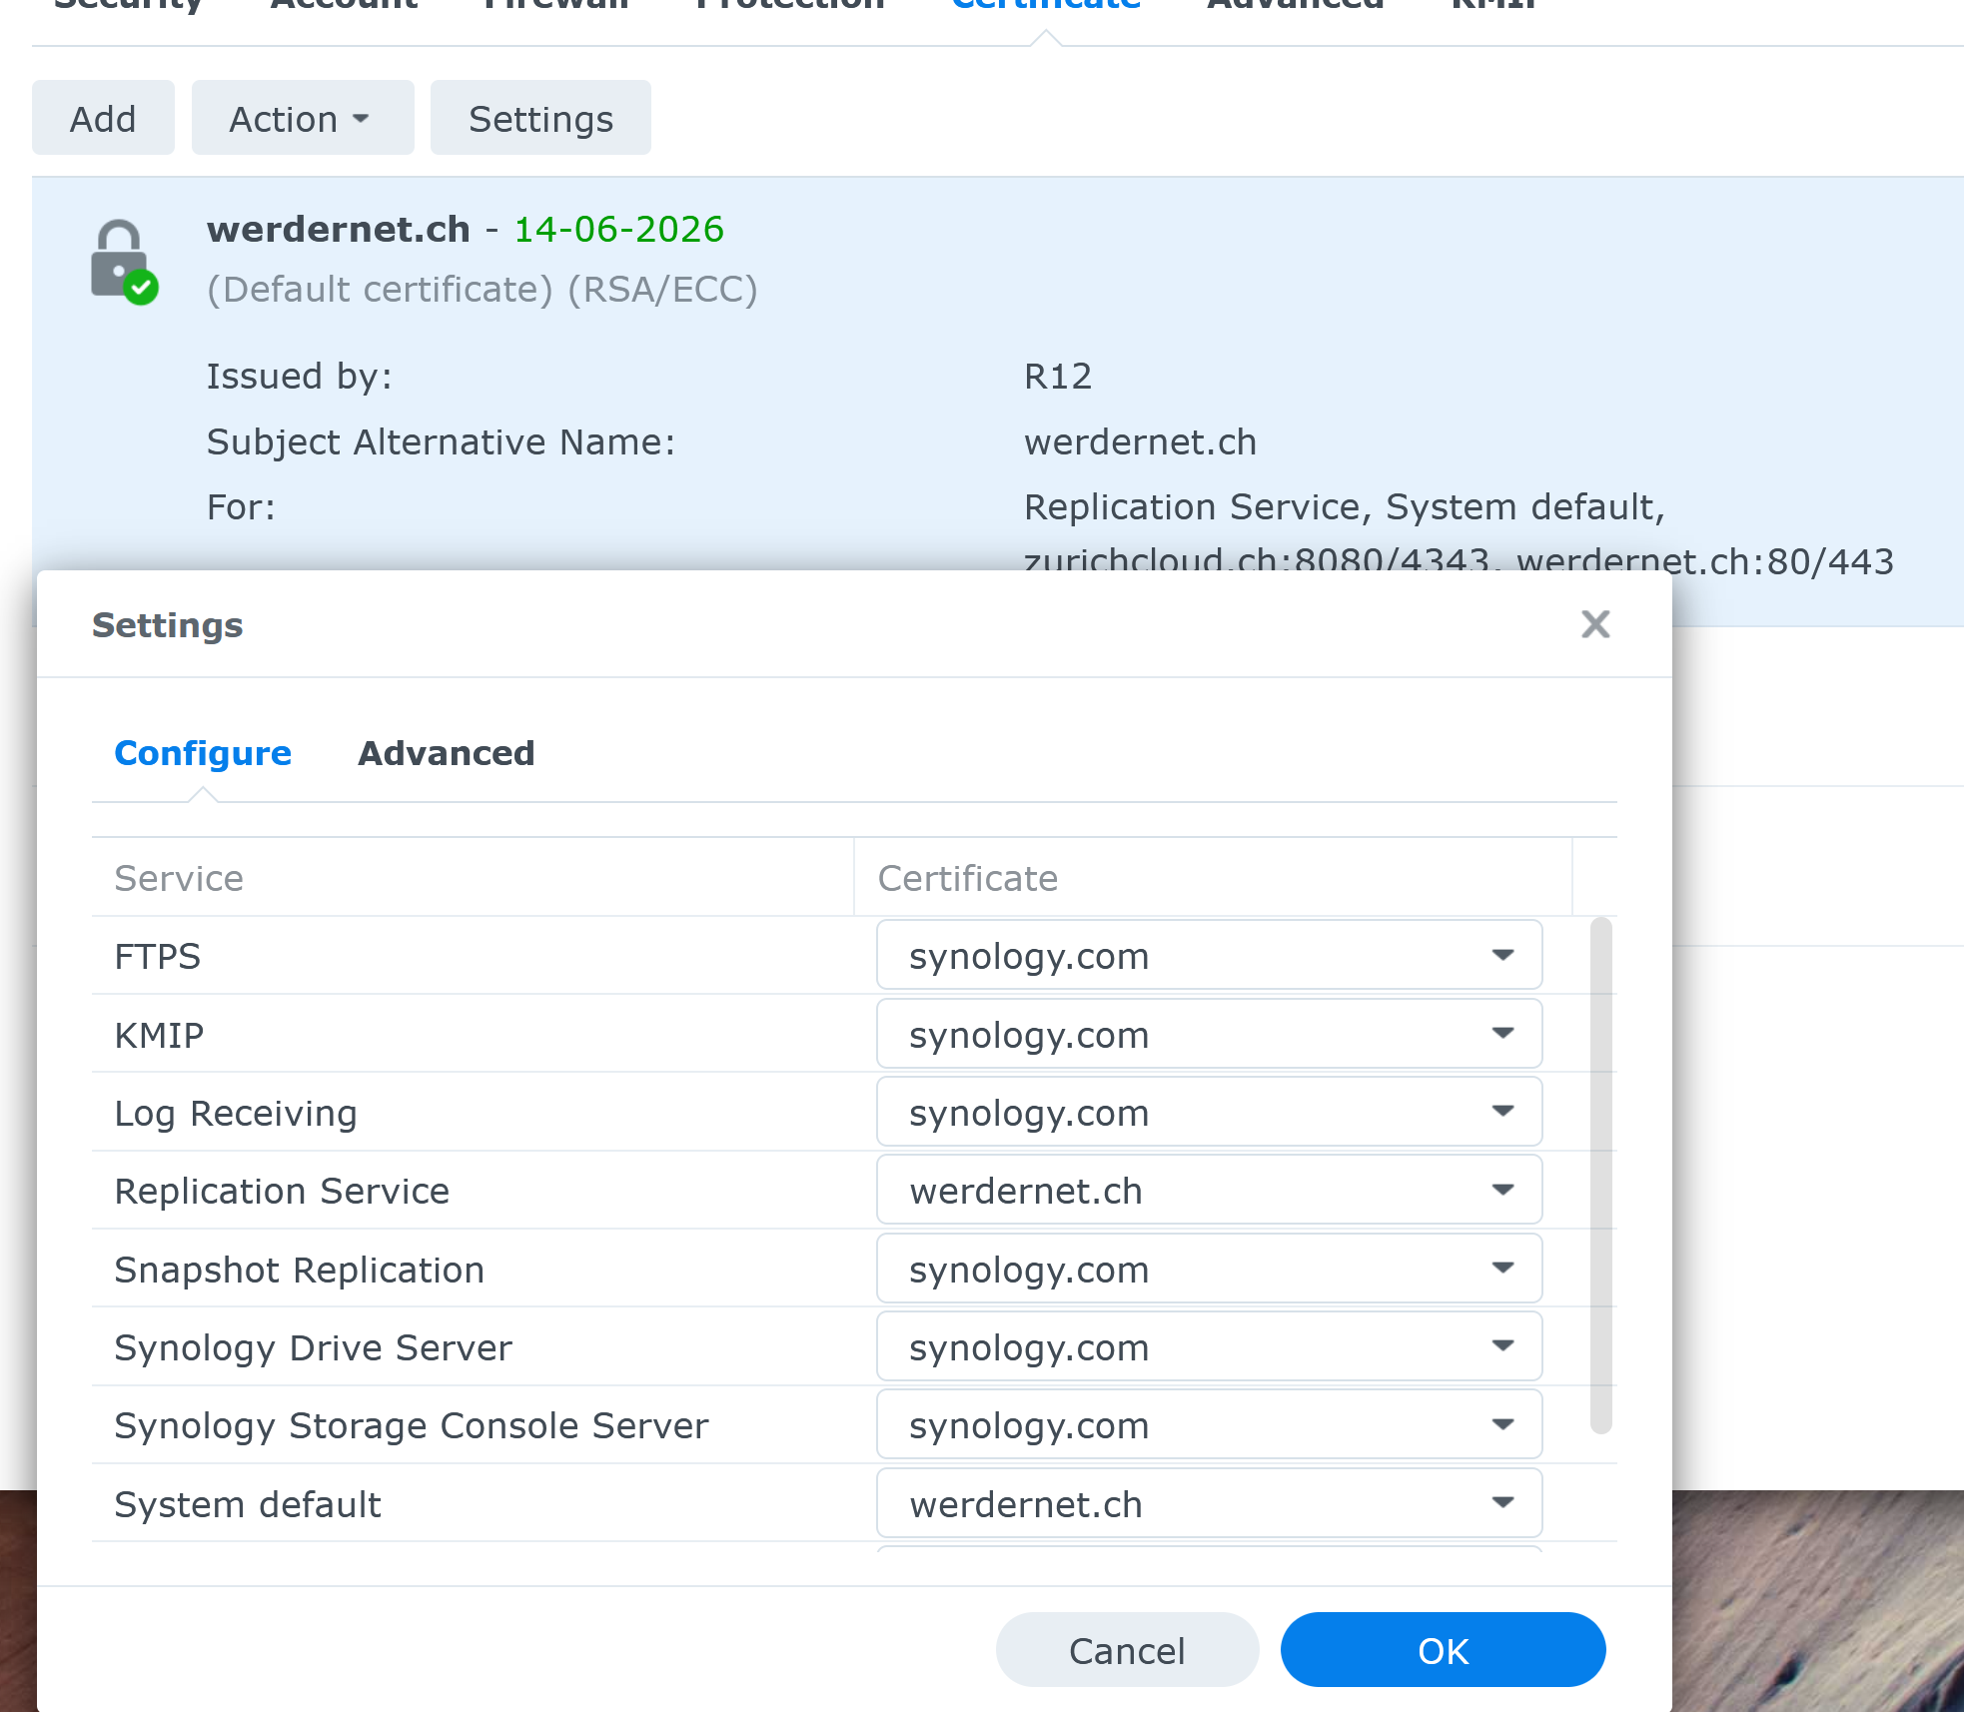Cancel the Settings dialog
This screenshot has width=1964, height=1712.
1127,1649
